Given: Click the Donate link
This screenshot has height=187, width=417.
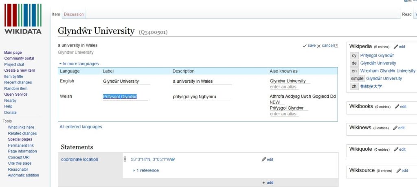Looking at the screenshot, I should click(10, 112).
